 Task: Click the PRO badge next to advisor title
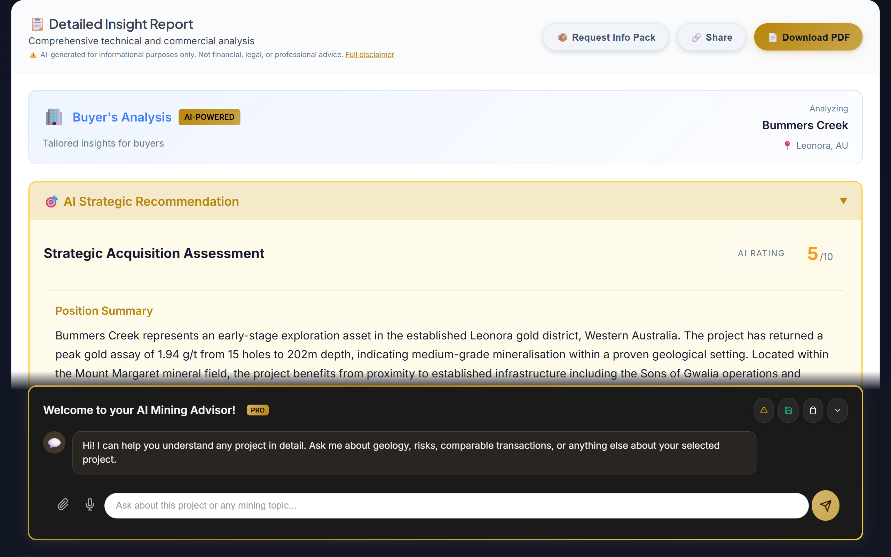pos(257,410)
